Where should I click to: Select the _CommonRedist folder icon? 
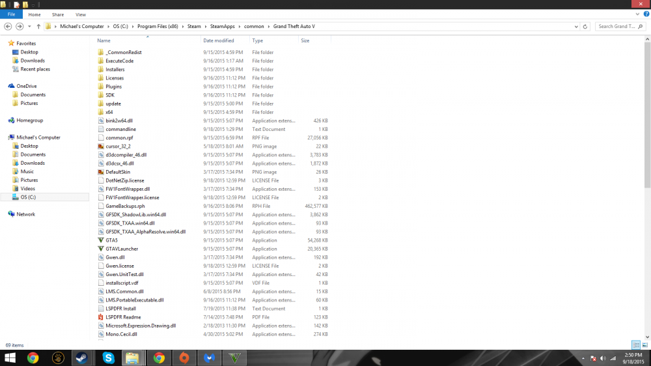click(x=100, y=52)
